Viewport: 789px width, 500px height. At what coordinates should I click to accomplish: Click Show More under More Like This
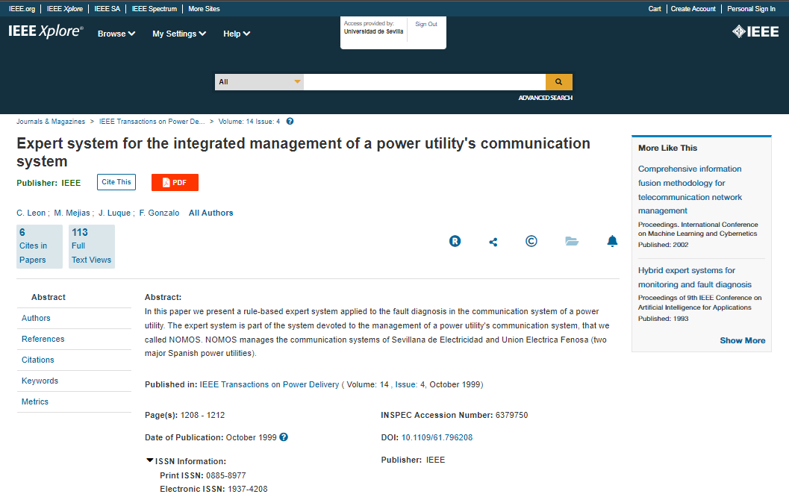742,340
